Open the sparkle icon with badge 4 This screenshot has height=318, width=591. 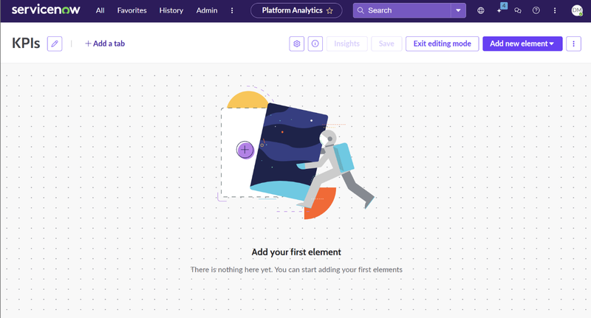point(500,10)
